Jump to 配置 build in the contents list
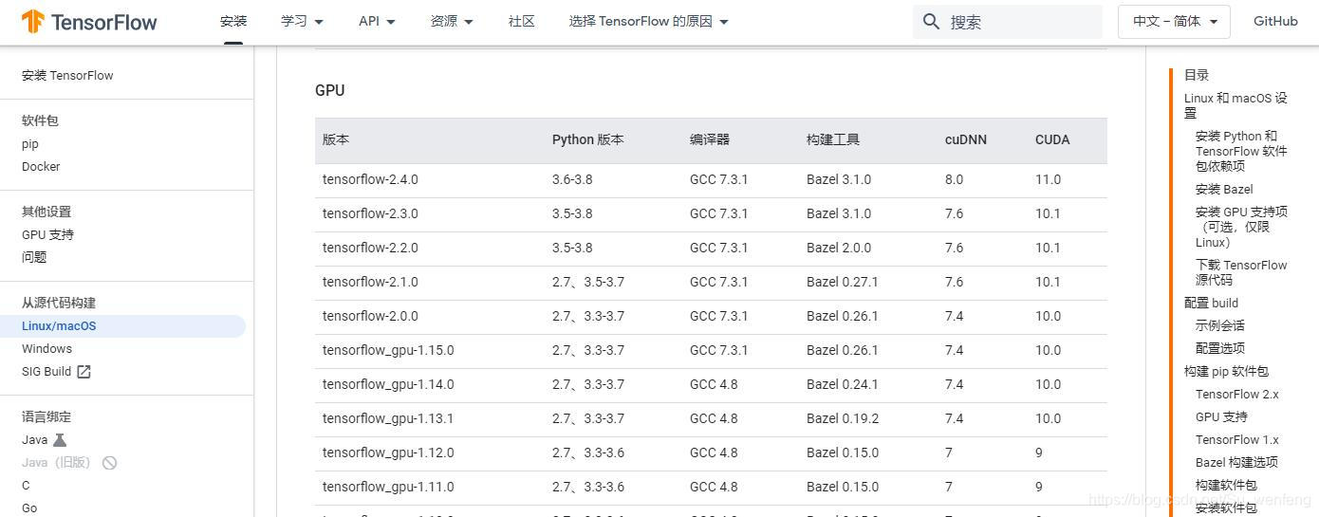The width and height of the screenshot is (1319, 517). pyautogui.click(x=1211, y=304)
